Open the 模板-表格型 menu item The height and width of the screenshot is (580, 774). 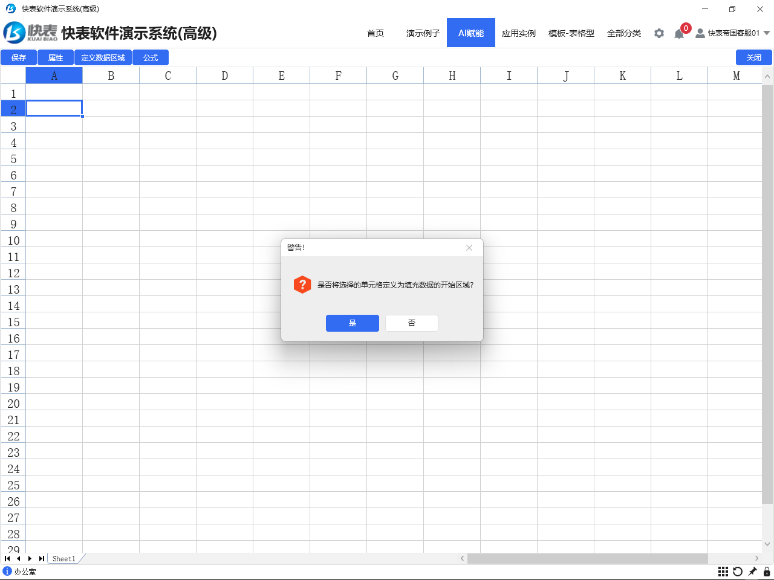(x=571, y=33)
